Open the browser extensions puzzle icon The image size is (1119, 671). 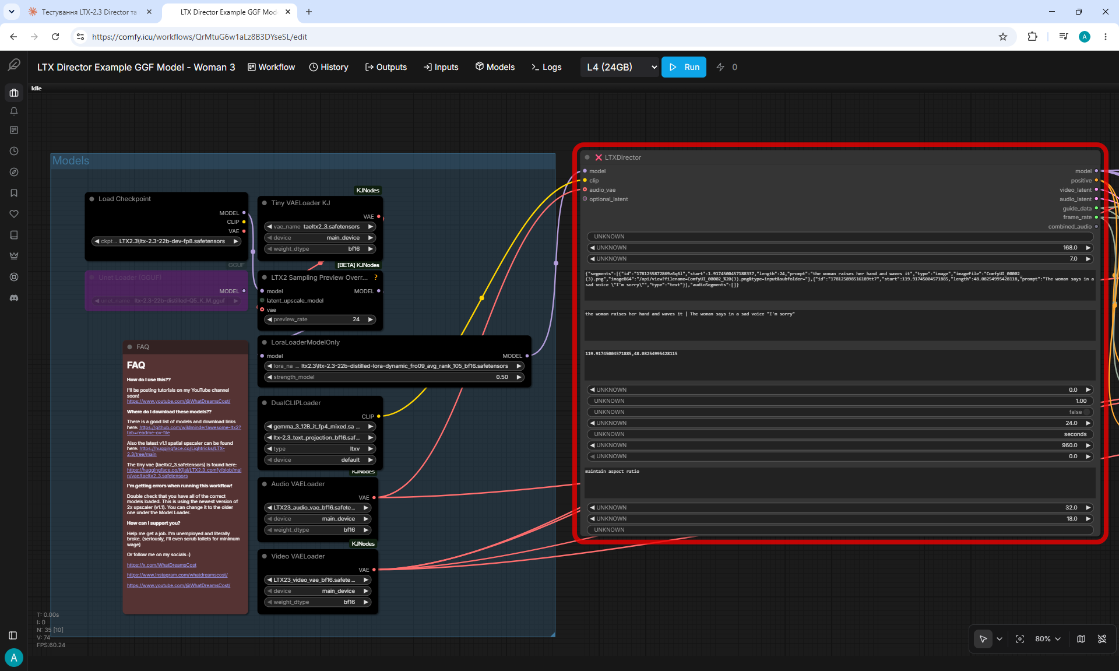tap(1032, 37)
